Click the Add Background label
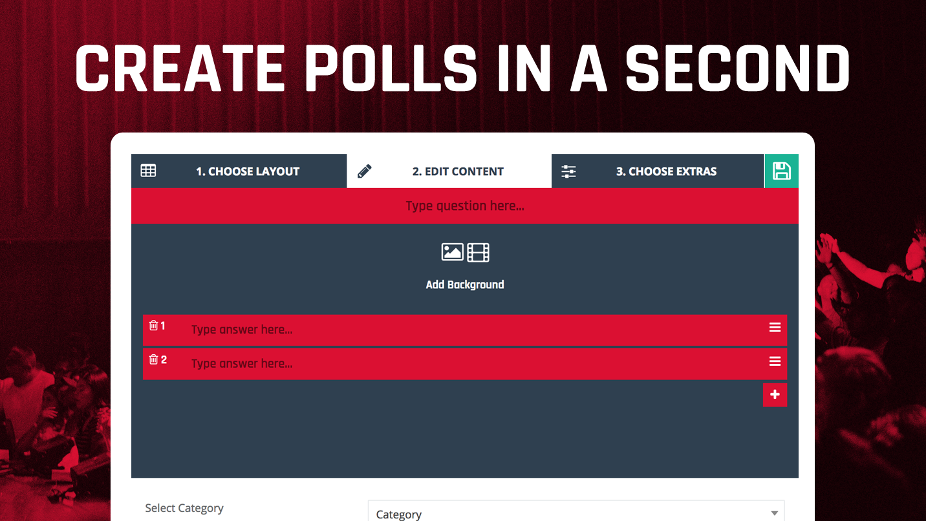This screenshot has width=926, height=521. (464, 284)
